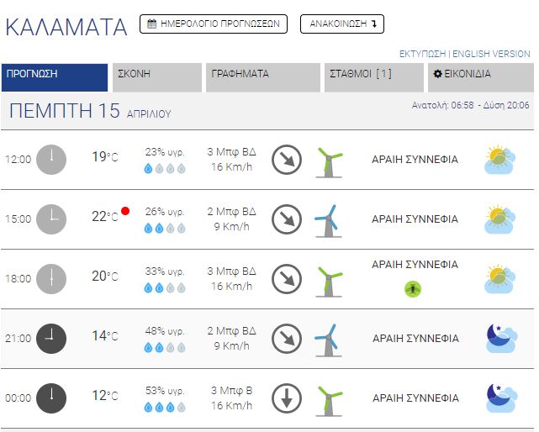
Task: Click the gray clock icon at 15:00
Action: point(51,219)
